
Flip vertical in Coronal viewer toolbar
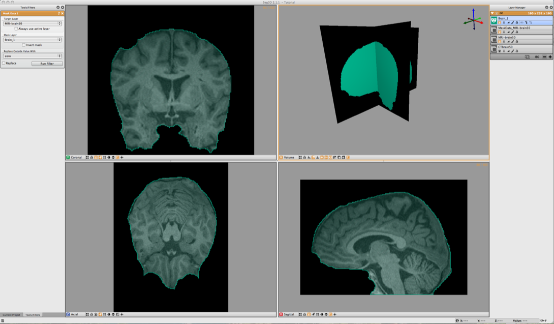(113, 157)
